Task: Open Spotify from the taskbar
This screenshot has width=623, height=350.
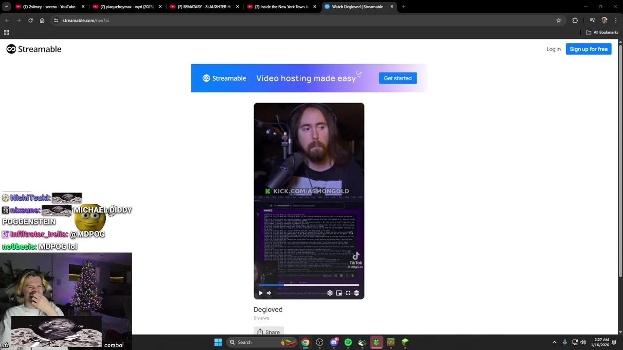Action: pyautogui.click(x=348, y=342)
